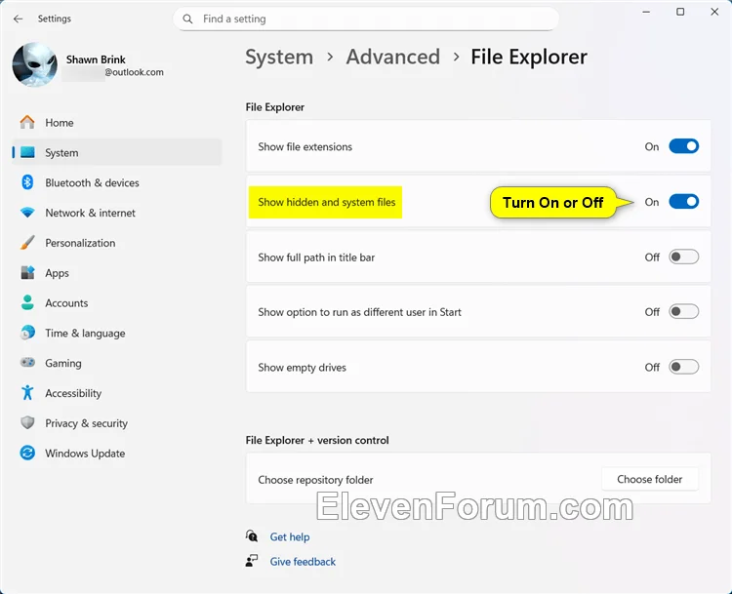
Task: Click the Get help headset icon
Action: 252,536
